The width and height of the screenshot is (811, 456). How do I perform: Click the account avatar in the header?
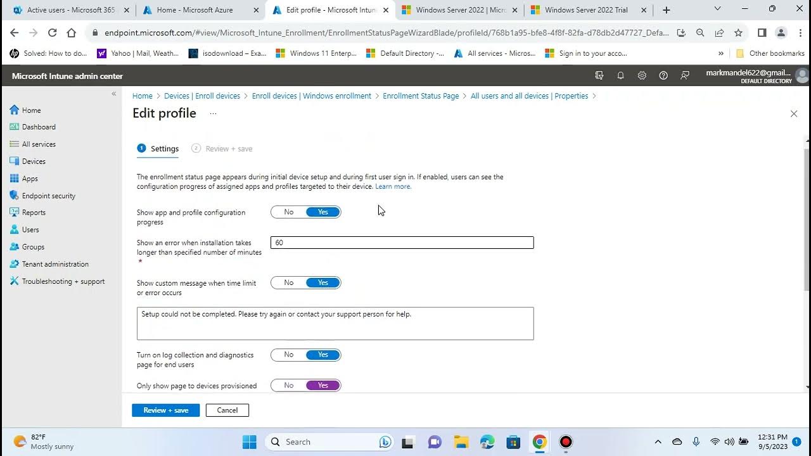pyautogui.click(x=802, y=75)
